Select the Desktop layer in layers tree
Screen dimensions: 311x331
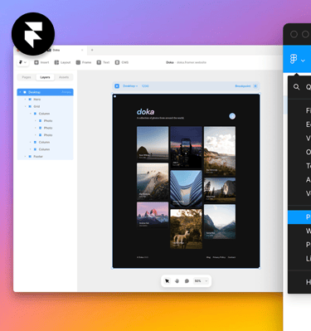(45, 92)
